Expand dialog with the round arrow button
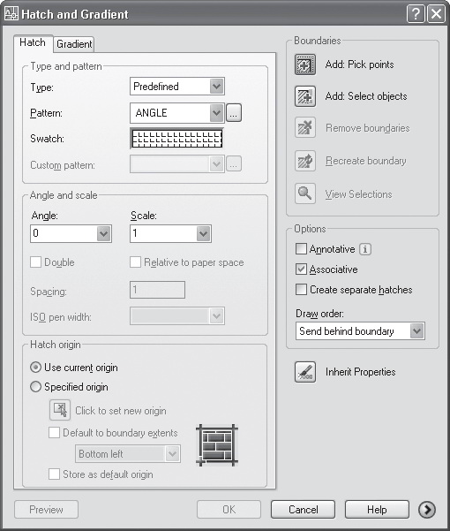This screenshot has height=531, width=450. pyautogui.click(x=427, y=510)
